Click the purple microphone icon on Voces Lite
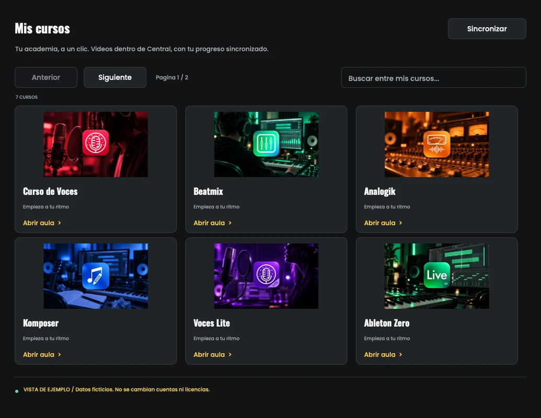 266,275
